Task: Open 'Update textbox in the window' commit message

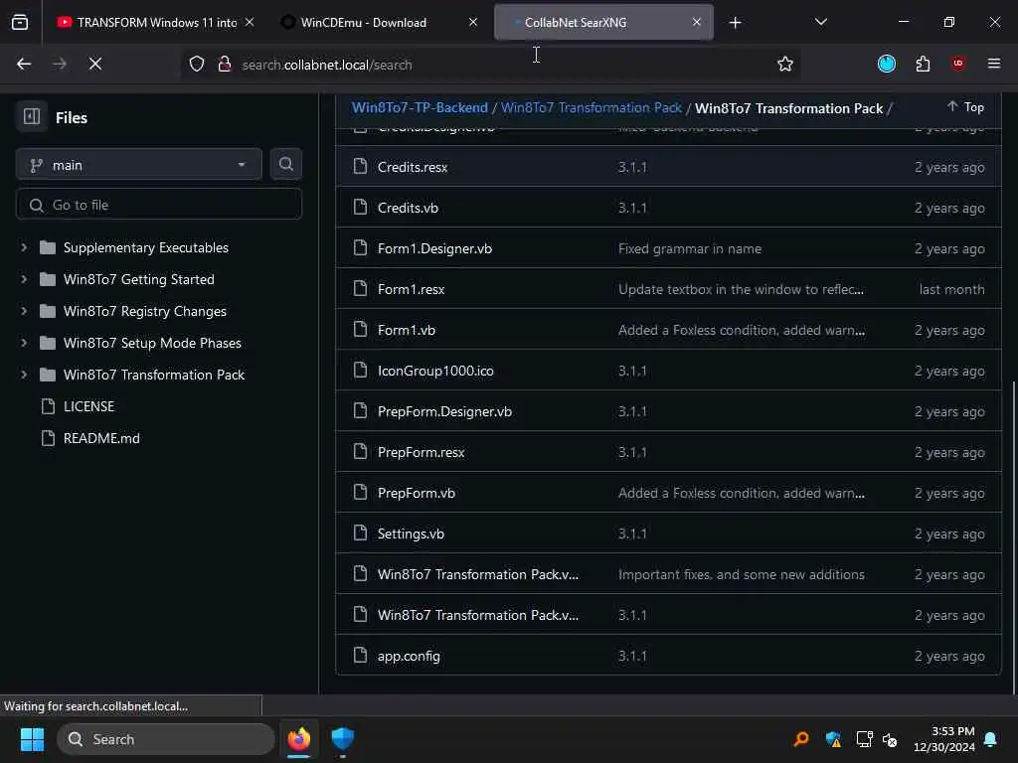Action: point(741,289)
